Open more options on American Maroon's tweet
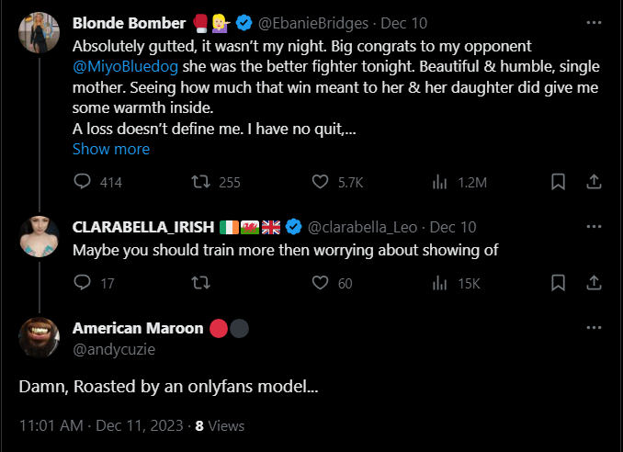 594,328
